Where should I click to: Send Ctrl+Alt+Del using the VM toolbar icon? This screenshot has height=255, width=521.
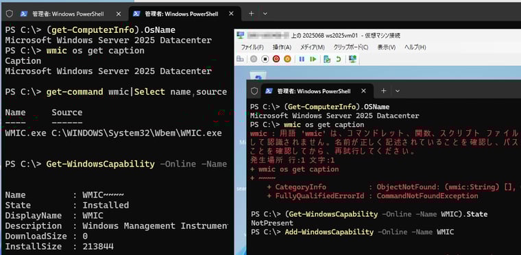pyautogui.click(x=240, y=59)
